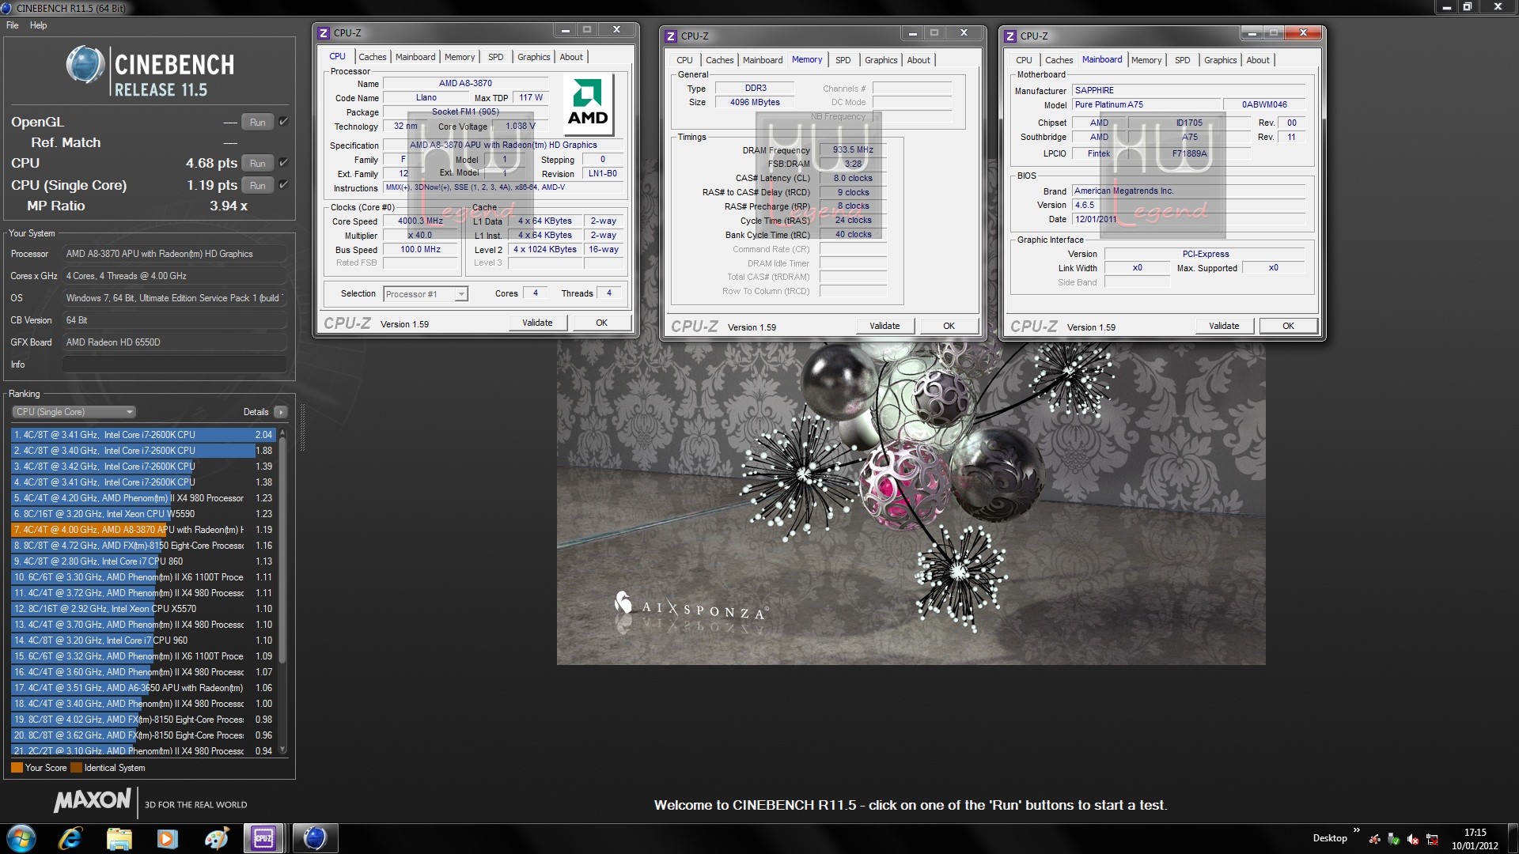This screenshot has height=854, width=1519.
Task: Run the CPU (Single Core) test
Action: coord(257,185)
